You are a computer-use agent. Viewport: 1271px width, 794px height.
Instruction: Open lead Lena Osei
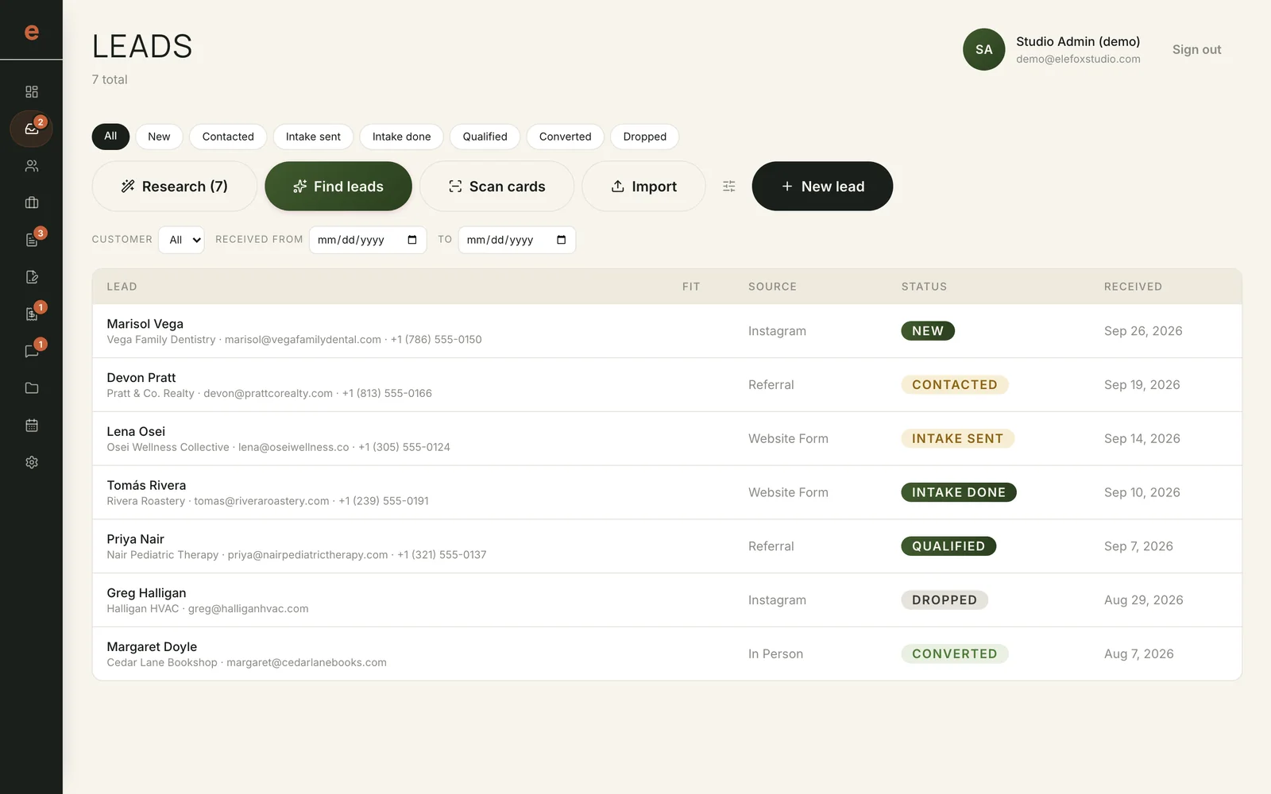pyautogui.click(x=667, y=439)
